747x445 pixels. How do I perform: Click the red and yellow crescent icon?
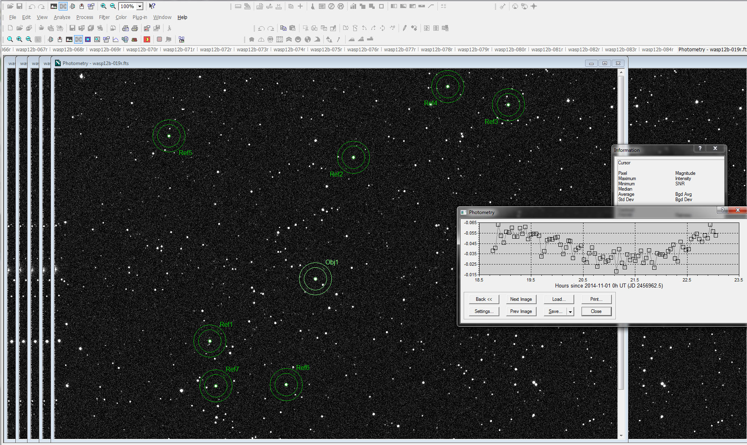click(x=147, y=40)
